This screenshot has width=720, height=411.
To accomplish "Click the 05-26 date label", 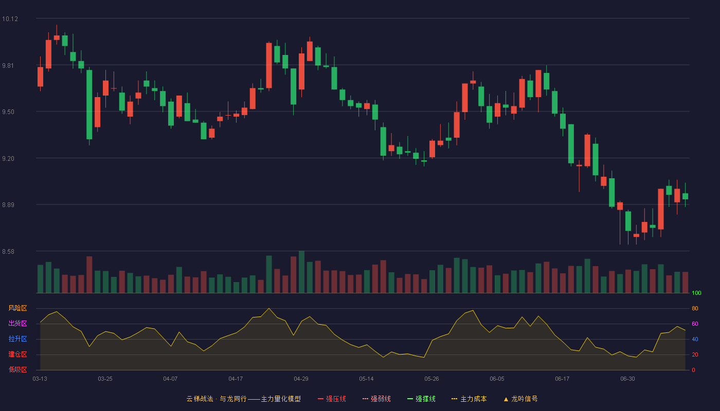I will [x=431, y=379].
